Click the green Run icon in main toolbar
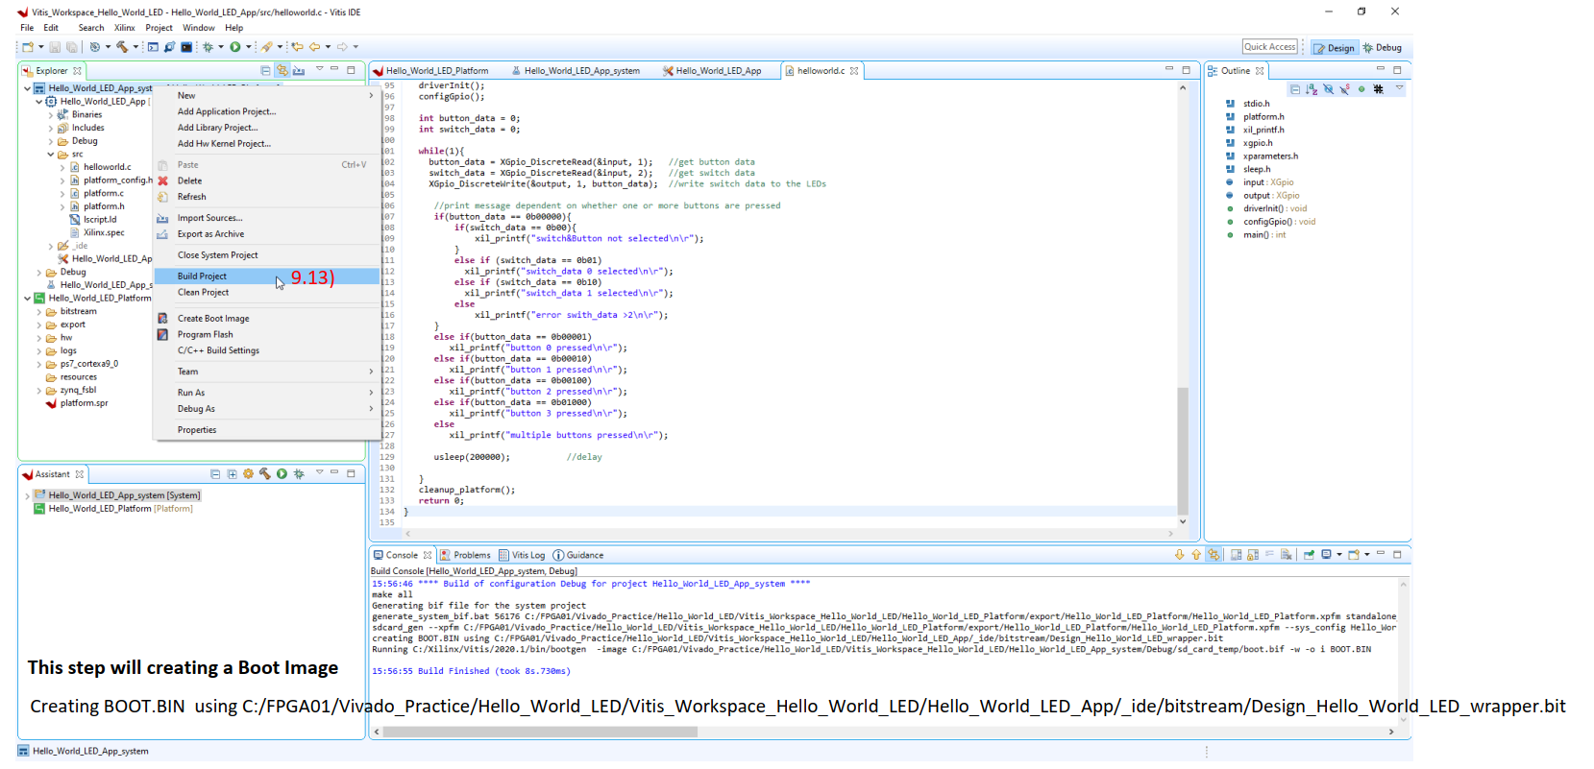Viewport: 1594px width, 769px height. [235, 47]
